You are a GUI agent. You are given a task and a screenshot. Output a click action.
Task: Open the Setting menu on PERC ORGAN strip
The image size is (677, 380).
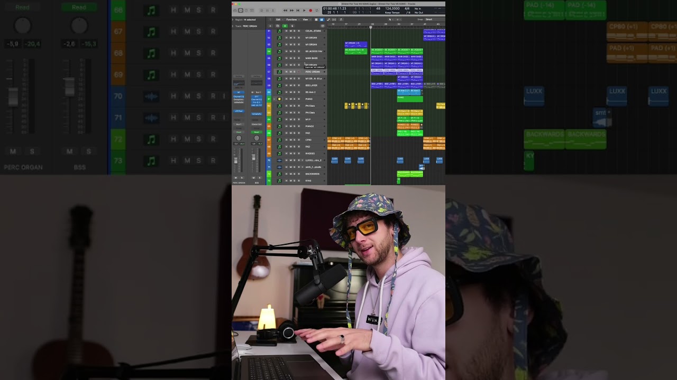click(239, 76)
